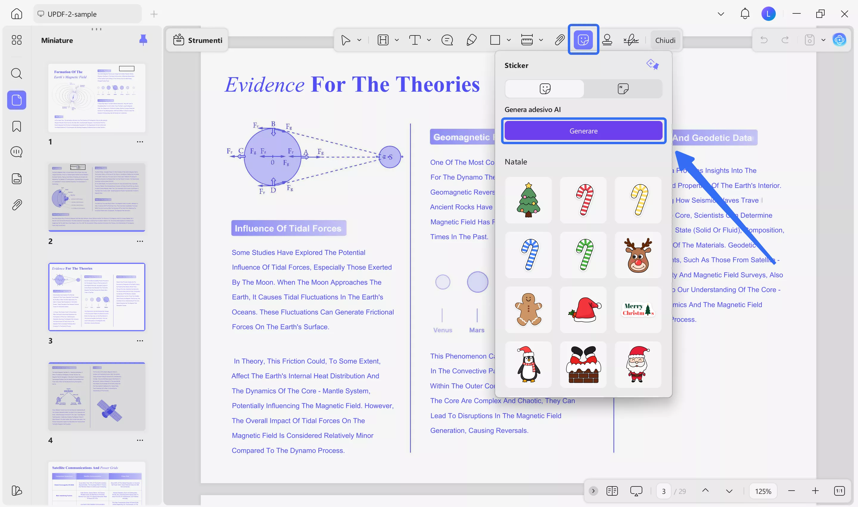Click Chiudi to close tools
This screenshot has height=507, width=858.
[665, 40]
